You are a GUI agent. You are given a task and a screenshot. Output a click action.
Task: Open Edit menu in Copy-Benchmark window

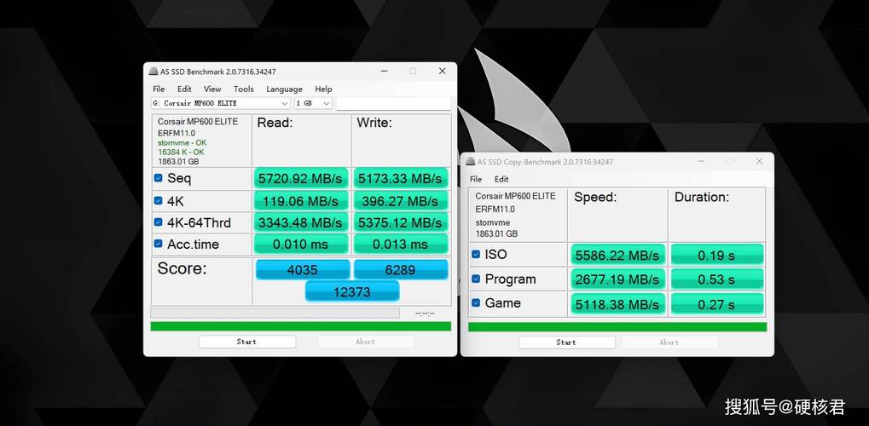pos(501,180)
